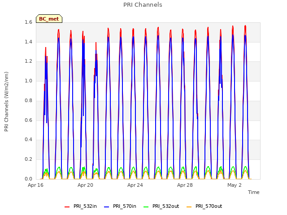Click the 0.8 y-axis tick label
Screen dimensions: 287x215
tap(28, 100)
